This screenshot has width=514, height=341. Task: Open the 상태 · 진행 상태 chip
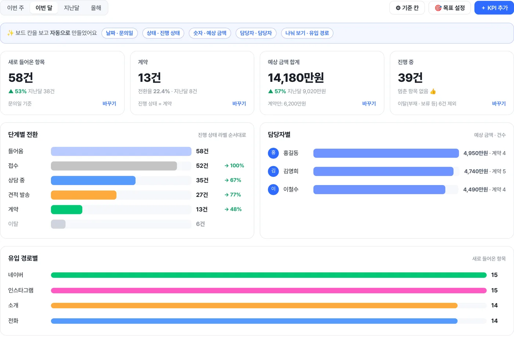click(163, 33)
